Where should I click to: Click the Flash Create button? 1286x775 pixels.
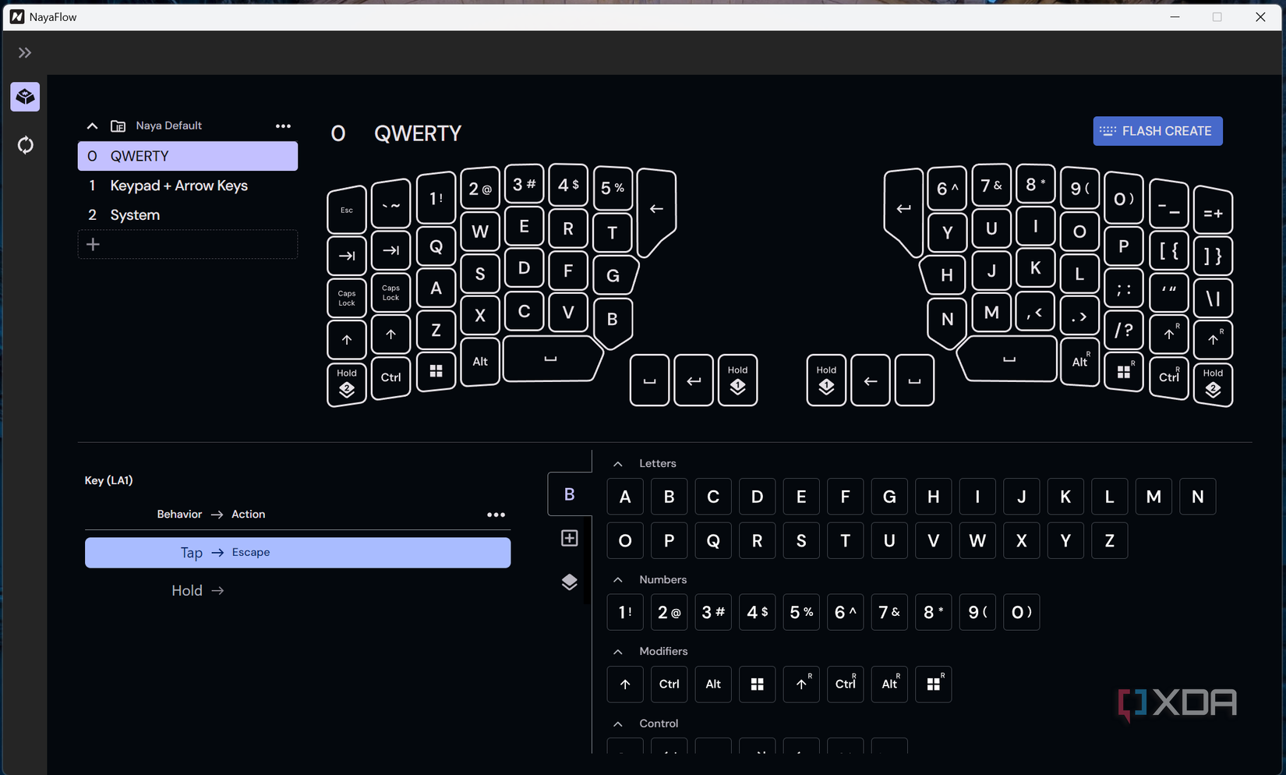(x=1157, y=131)
